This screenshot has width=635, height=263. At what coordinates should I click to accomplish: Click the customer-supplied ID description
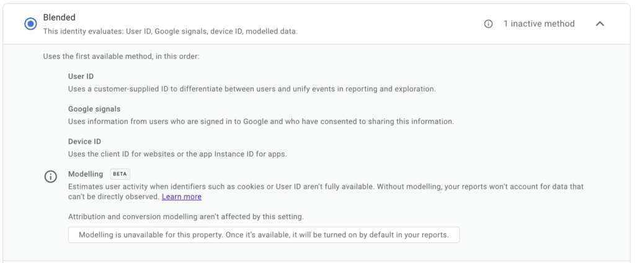pos(252,89)
